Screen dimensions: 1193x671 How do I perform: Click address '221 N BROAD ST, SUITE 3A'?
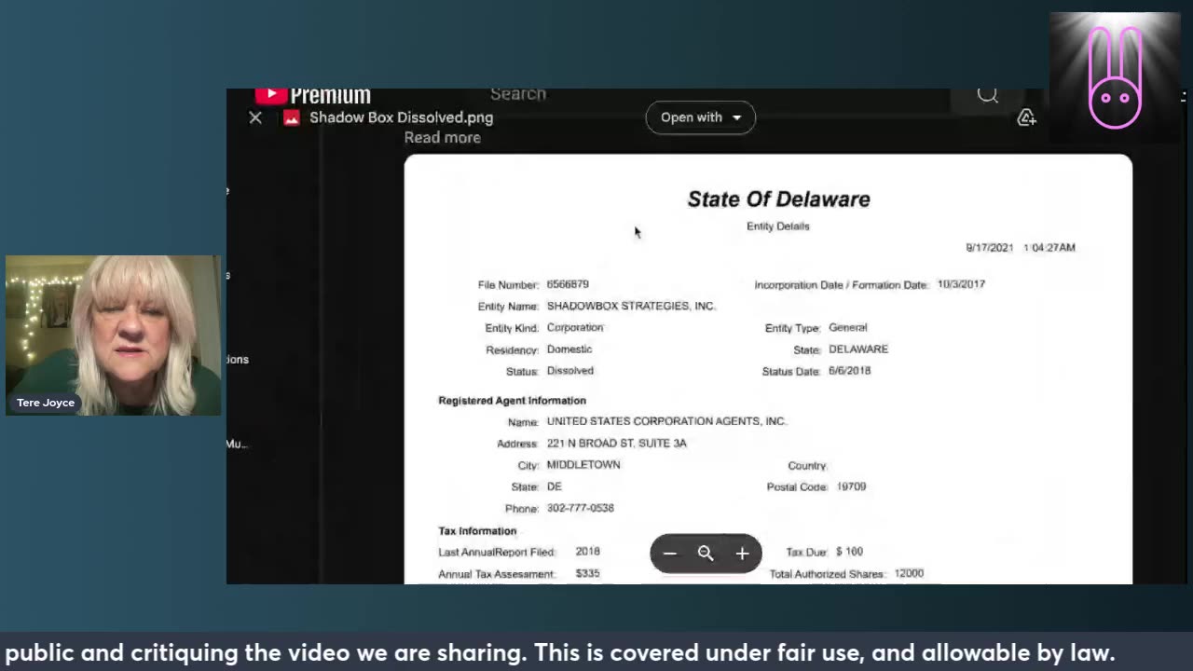617,444
